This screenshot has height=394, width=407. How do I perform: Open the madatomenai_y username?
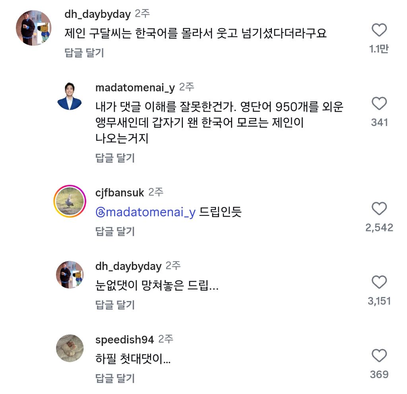pos(135,88)
